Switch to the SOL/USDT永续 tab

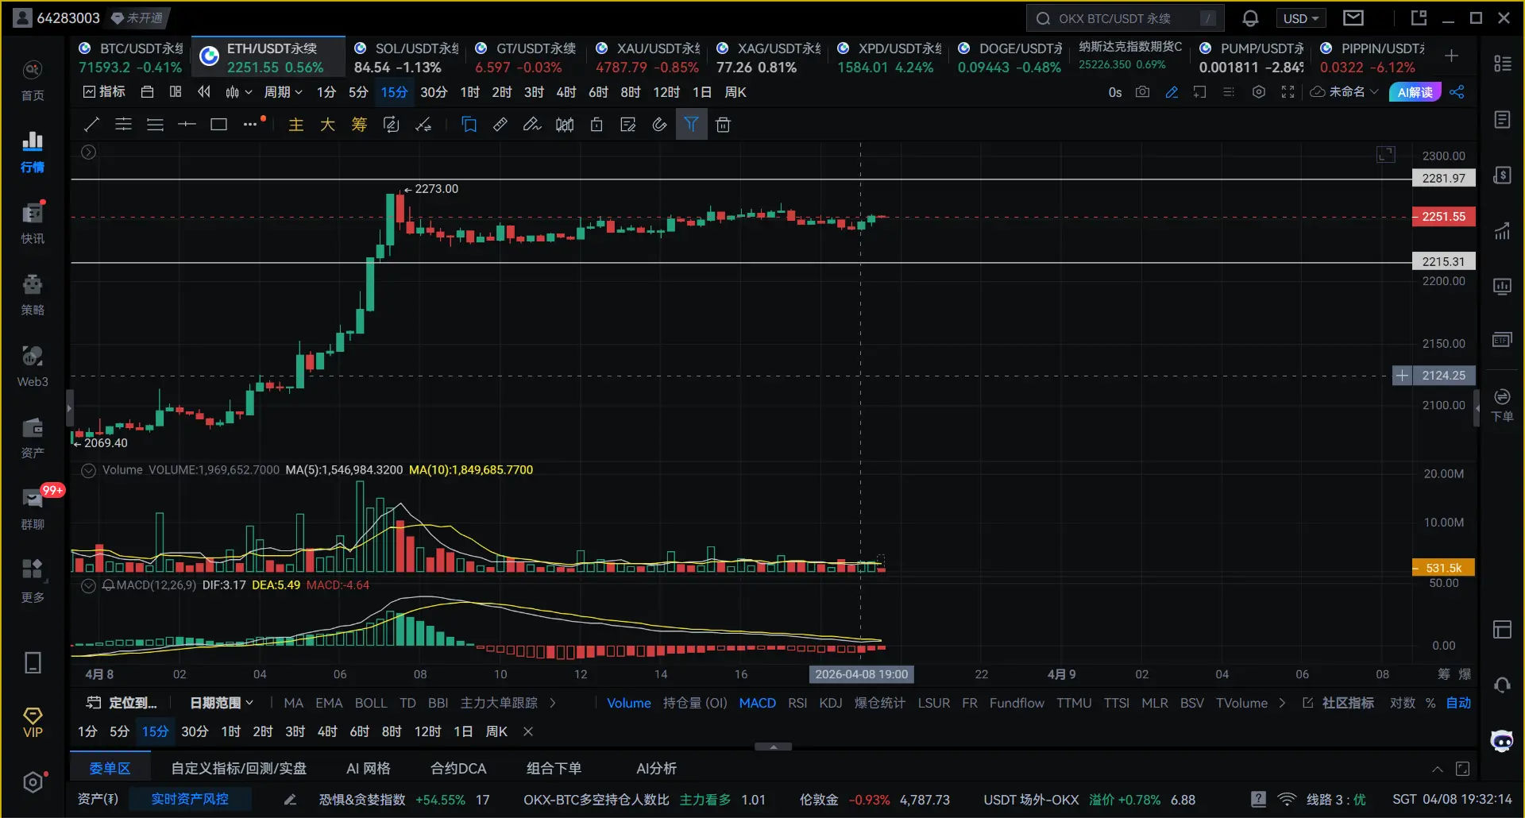click(406, 58)
